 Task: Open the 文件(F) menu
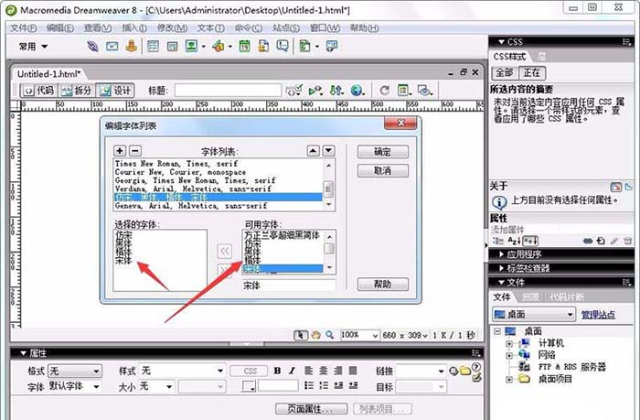[x=23, y=27]
